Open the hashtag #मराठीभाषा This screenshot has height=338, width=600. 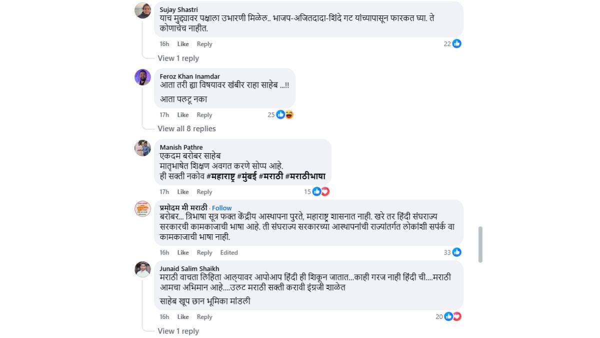[305, 176]
